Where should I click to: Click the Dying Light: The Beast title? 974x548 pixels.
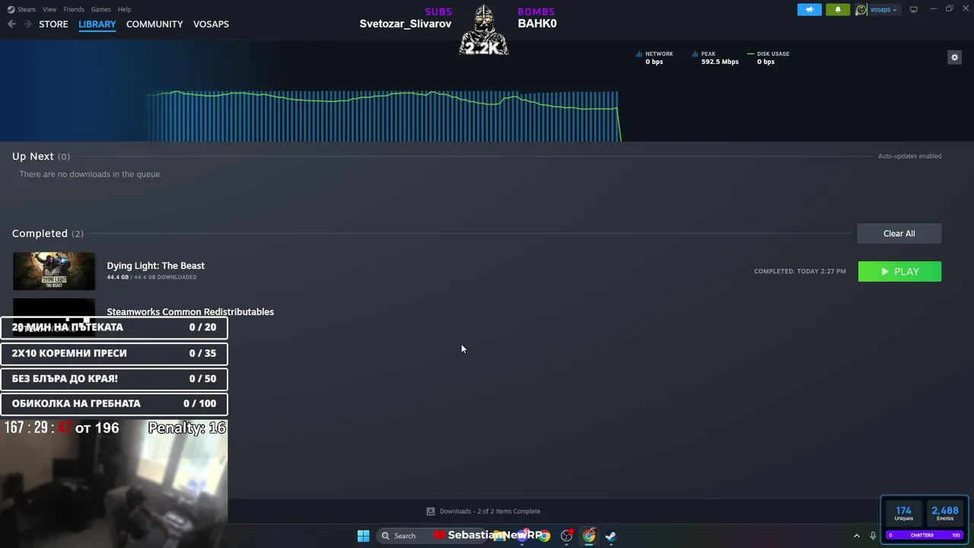[155, 266]
